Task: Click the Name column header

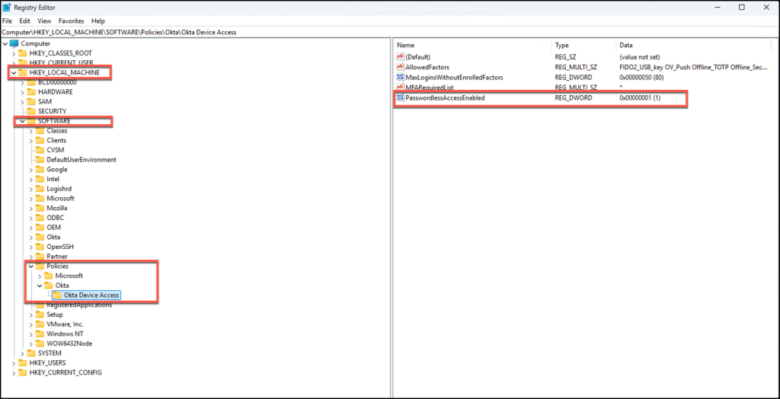Action: click(x=405, y=46)
